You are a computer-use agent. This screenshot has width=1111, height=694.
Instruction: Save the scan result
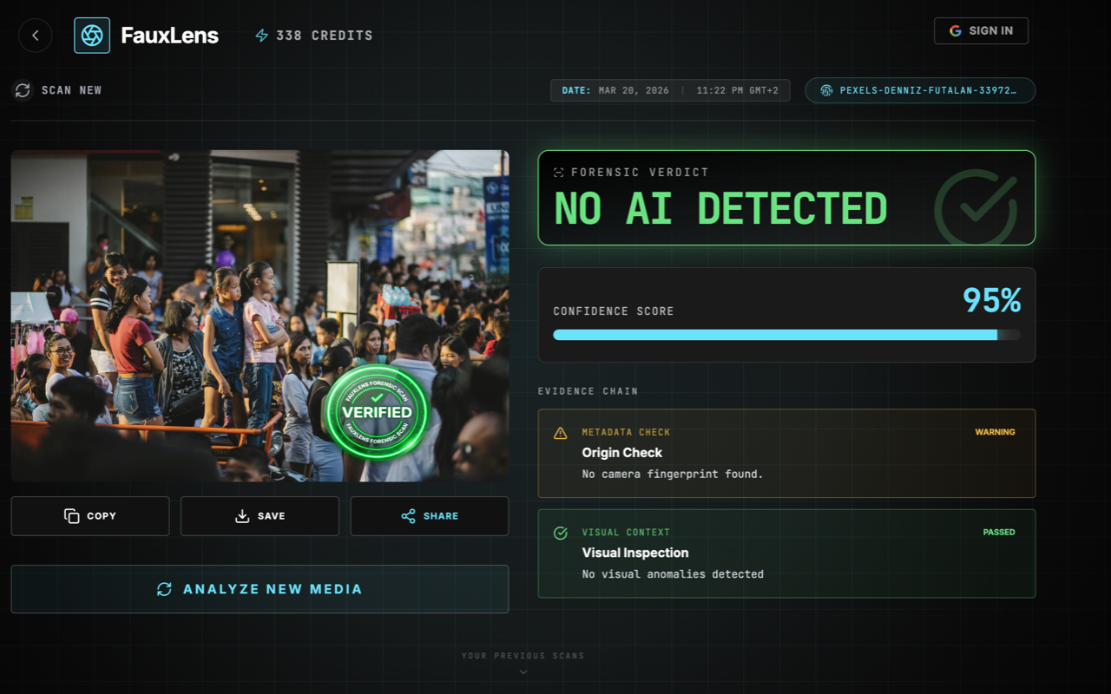[x=260, y=516]
